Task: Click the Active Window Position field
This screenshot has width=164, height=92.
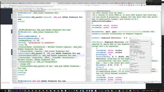Action: tap(140, 57)
